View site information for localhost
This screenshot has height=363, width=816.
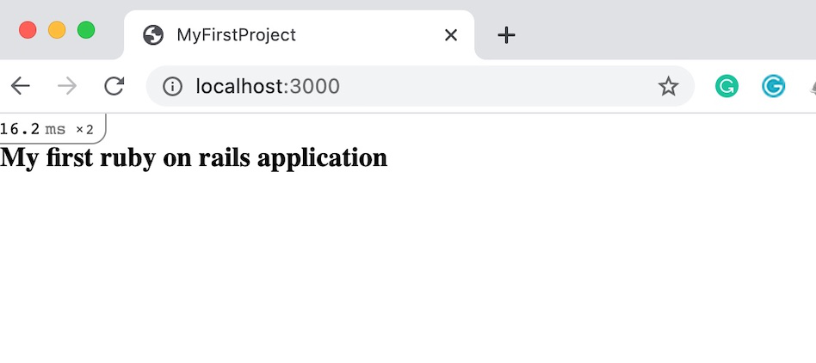(173, 86)
